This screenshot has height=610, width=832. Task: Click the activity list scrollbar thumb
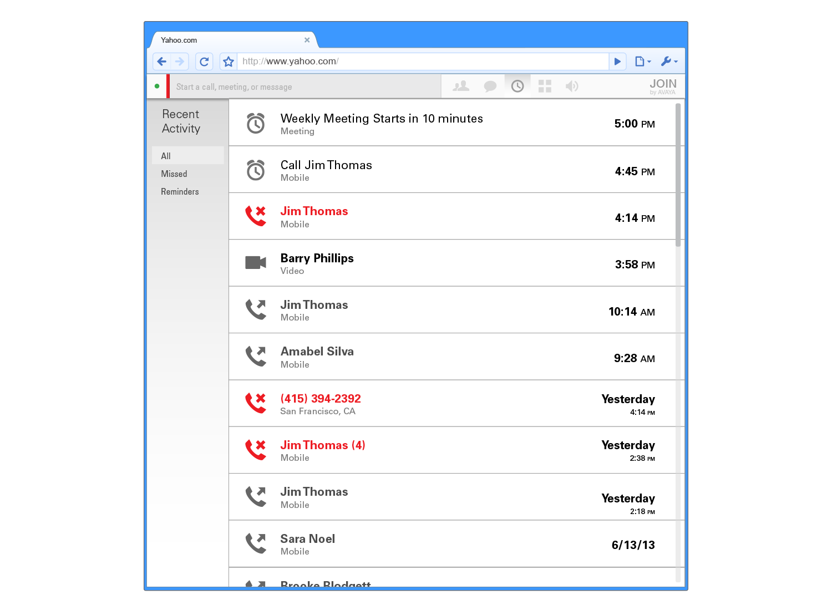coord(678,175)
